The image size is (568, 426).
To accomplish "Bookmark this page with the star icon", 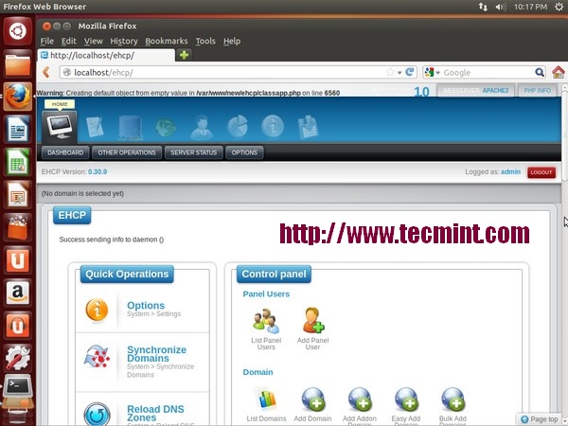I will pos(390,72).
